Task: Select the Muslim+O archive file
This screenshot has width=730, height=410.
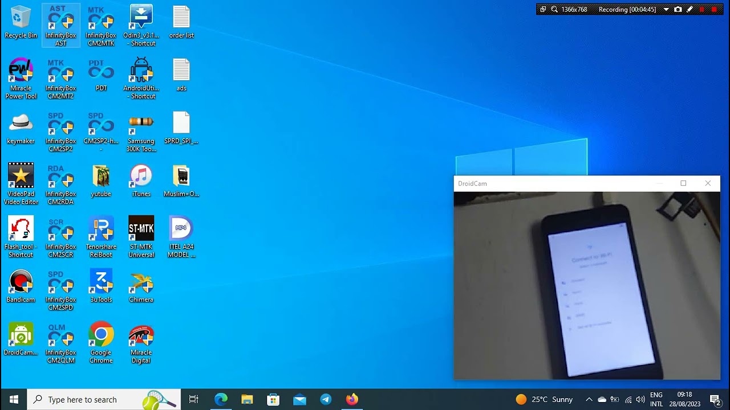Action: pyautogui.click(x=181, y=181)
